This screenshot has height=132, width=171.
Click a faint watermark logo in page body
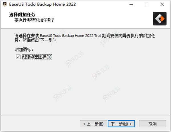[100, 71]
